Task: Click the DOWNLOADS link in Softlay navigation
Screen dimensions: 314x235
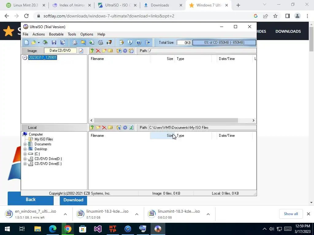Action: coord(288,32)
